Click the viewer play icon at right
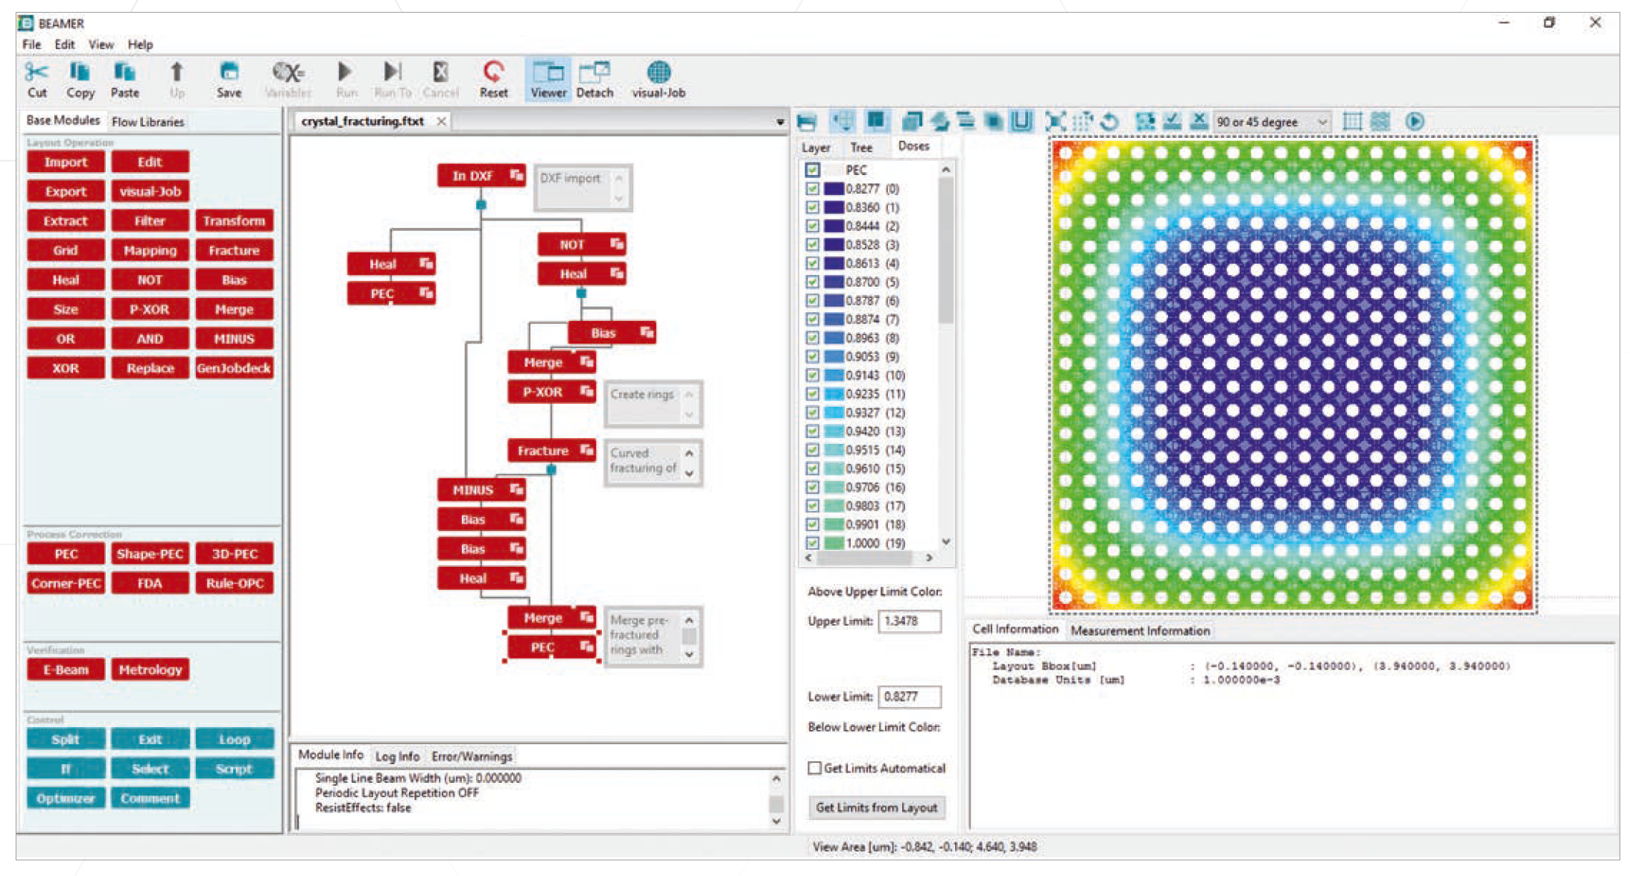The width and height of the screenshot is (1630, 876). click(x=1414, y=121)
